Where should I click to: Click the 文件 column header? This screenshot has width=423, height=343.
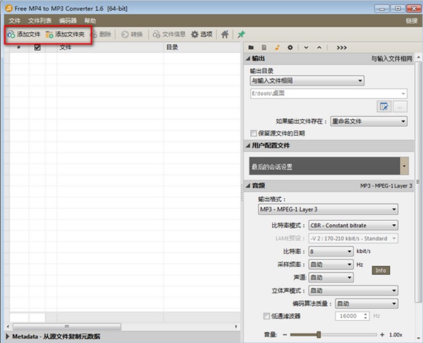(x=110, y=48)
